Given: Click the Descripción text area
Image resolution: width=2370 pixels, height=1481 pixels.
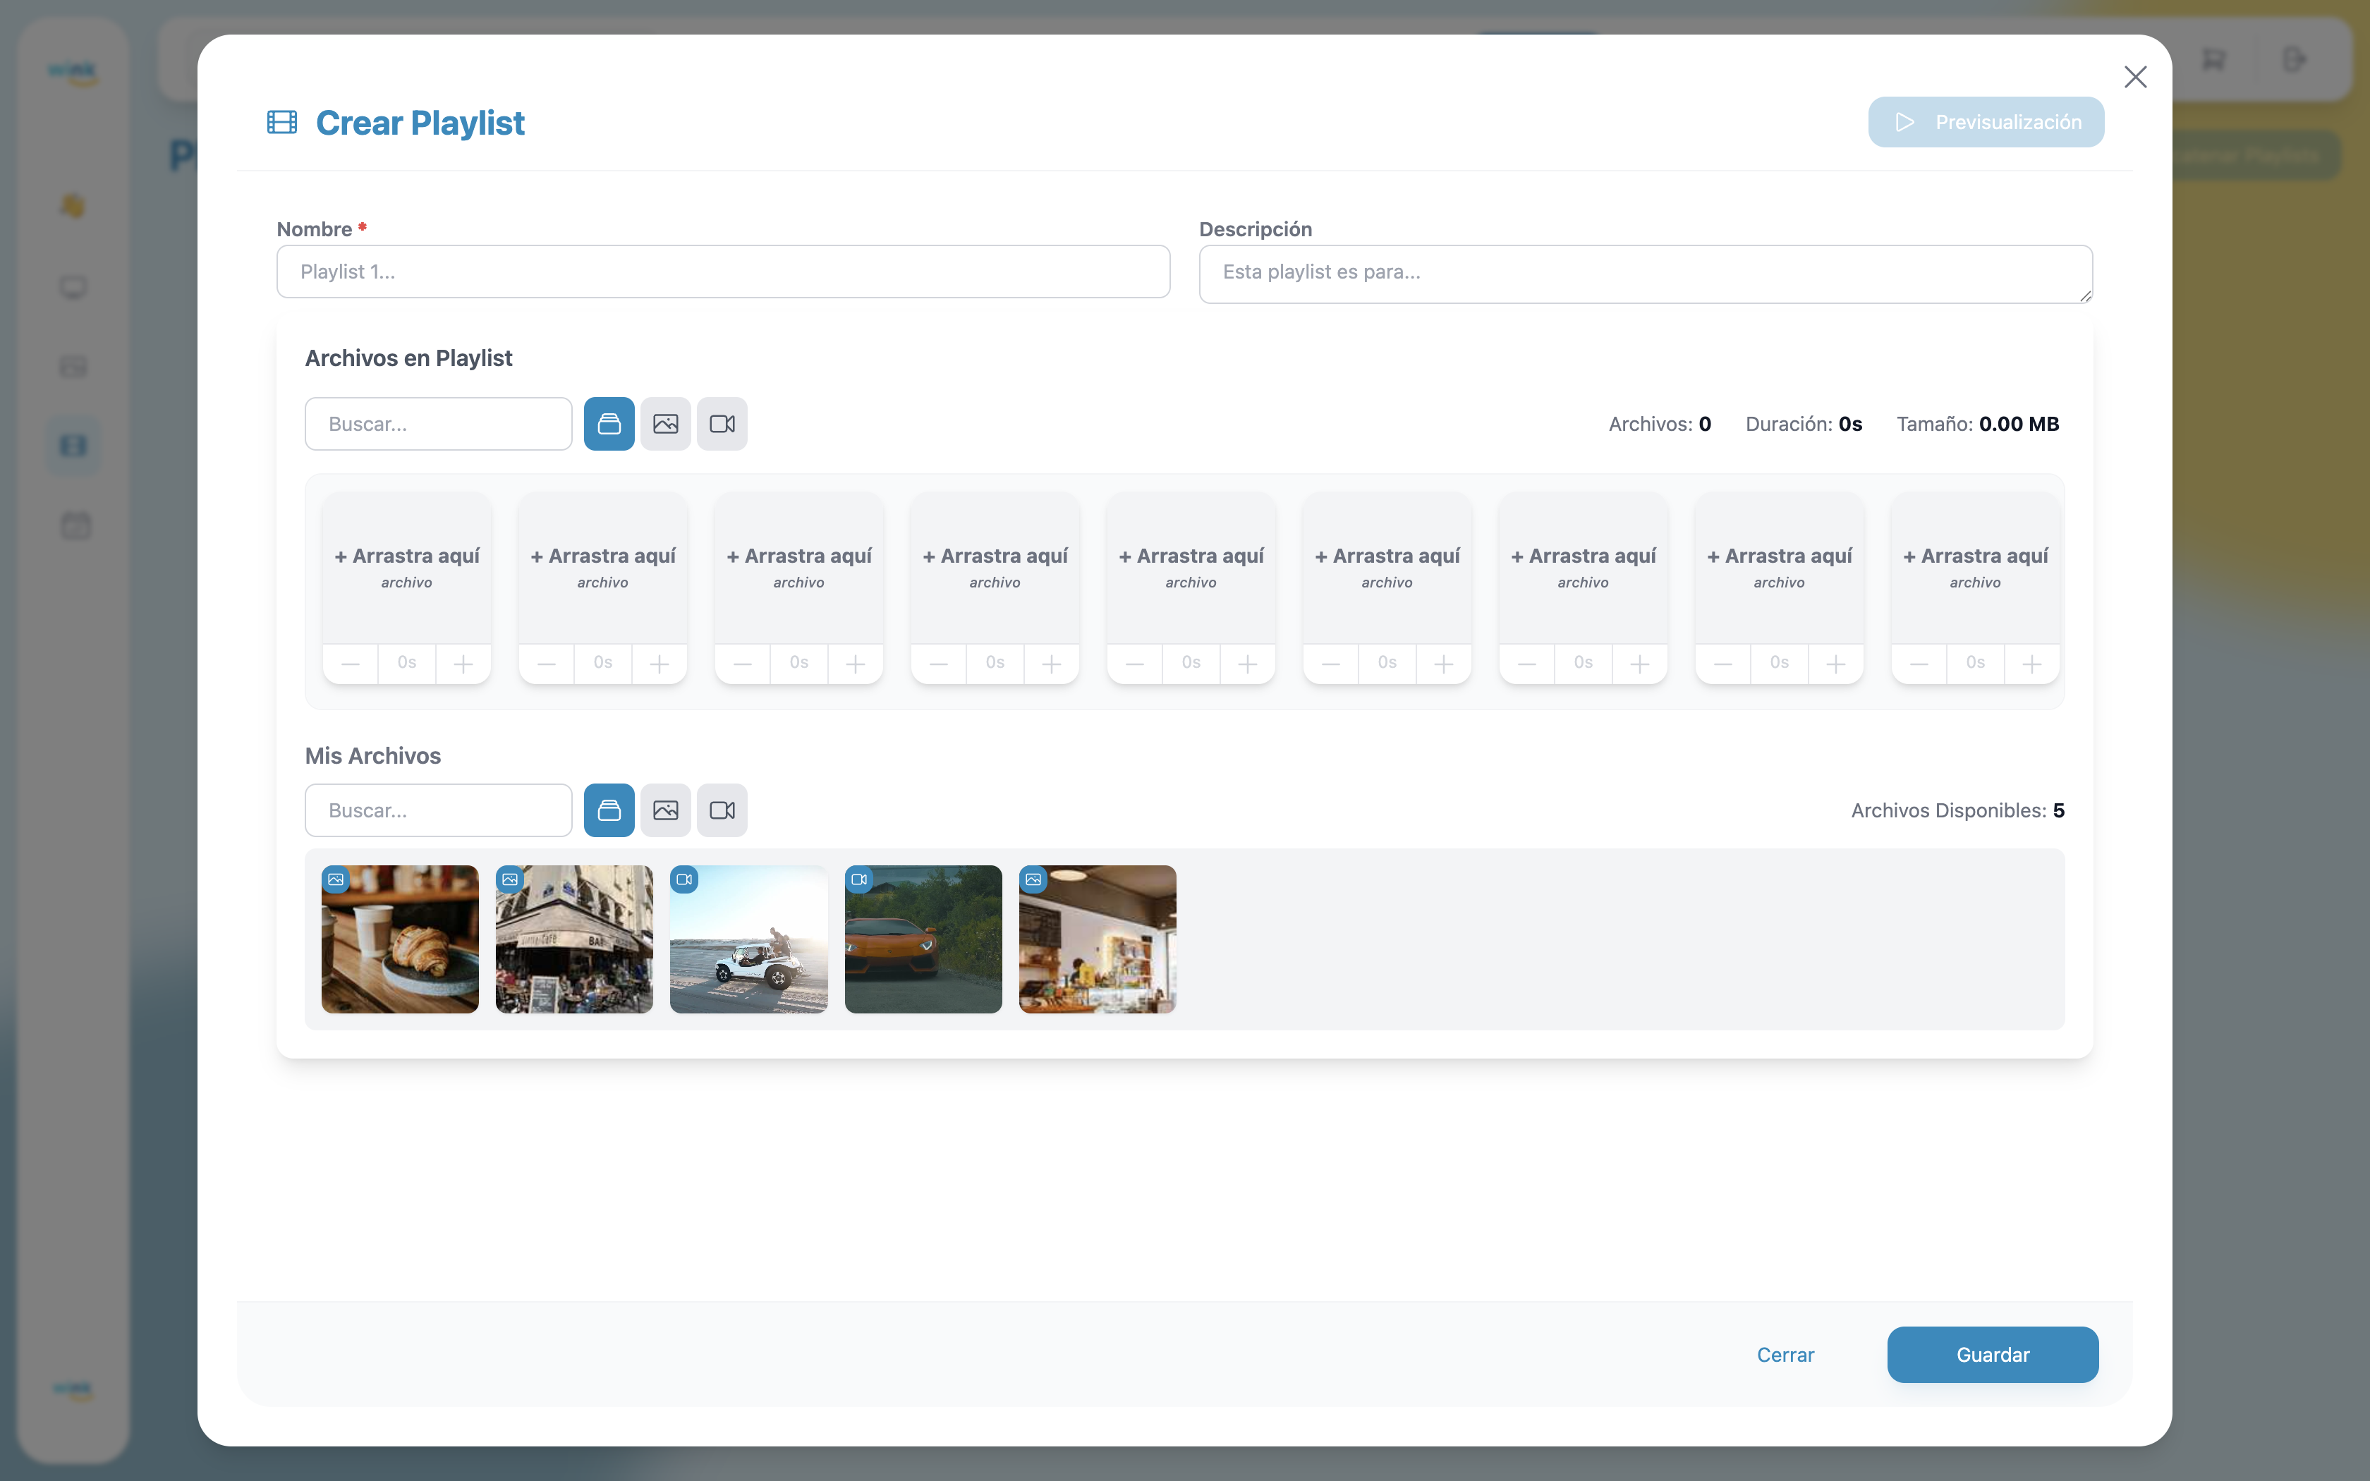Looking at the screenshot, I should 1646,274.
